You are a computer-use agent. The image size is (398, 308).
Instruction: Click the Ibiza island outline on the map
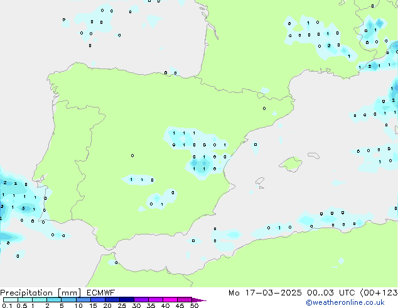260,181
